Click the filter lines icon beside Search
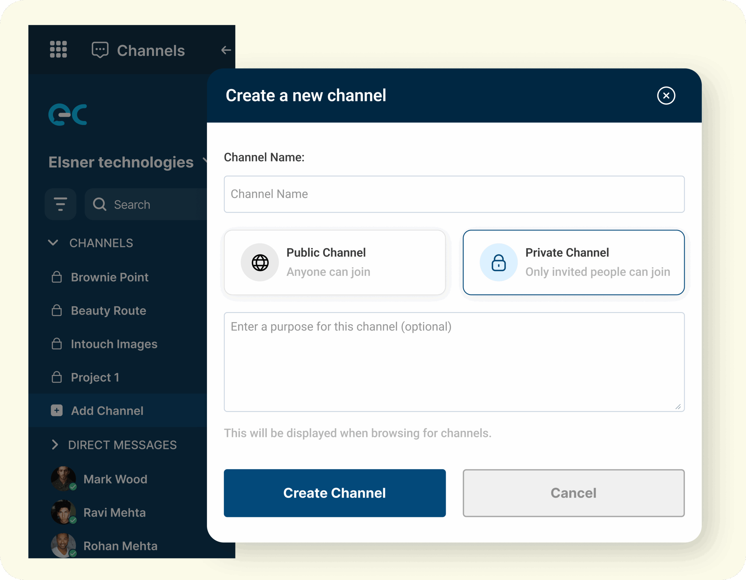This screenshot has width=746, height=580. [x=60, y=204]
